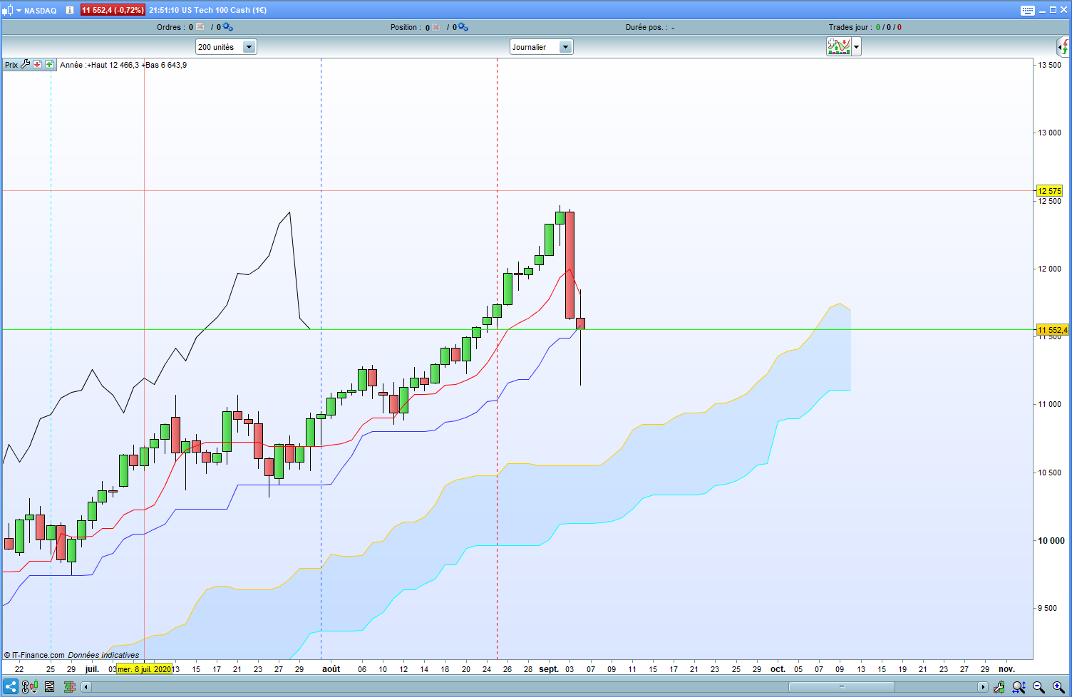Click the Trades jour counter

click(x=865, y=27)
